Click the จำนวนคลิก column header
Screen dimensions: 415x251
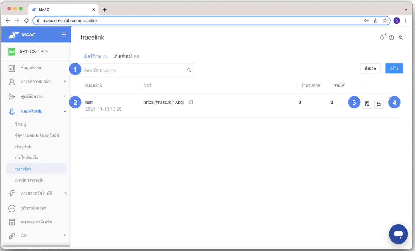pos(311,85)
